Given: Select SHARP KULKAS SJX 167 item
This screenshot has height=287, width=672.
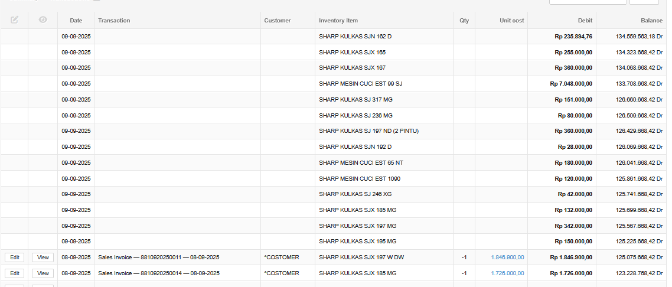Looking at the screenshot, I should click(353, 68).
